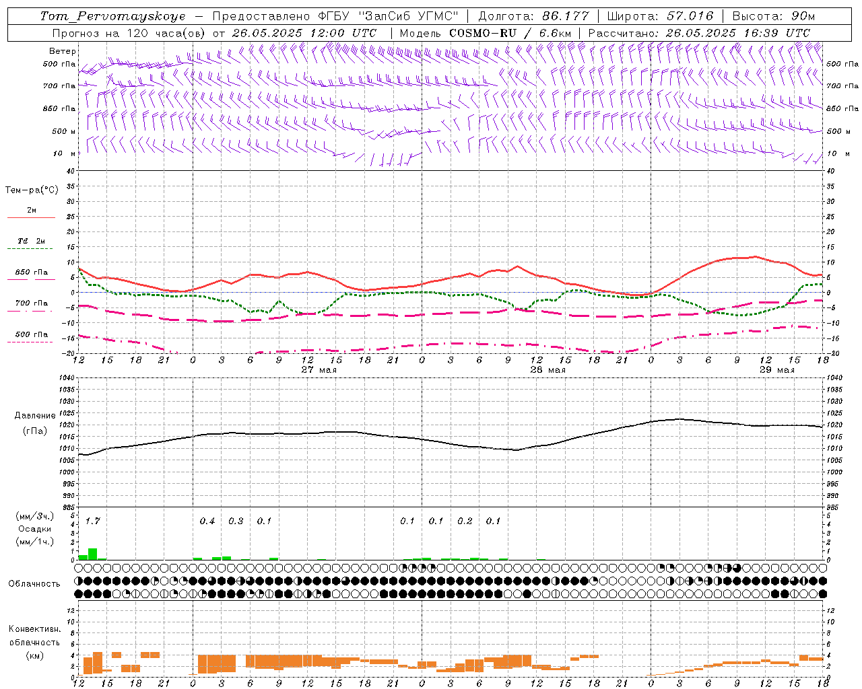This screenshot has height=689, width=862.
Task: Click the "Давление" pressure label
Action: point(35,416)
